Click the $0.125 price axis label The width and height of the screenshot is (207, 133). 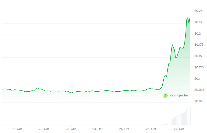point(199,67)
